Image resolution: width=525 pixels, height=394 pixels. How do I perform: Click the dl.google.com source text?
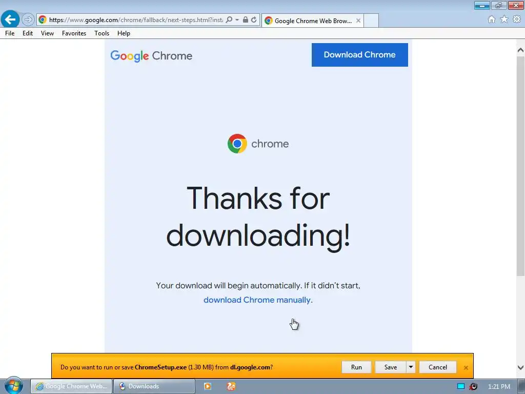click(x=250, y=367)
